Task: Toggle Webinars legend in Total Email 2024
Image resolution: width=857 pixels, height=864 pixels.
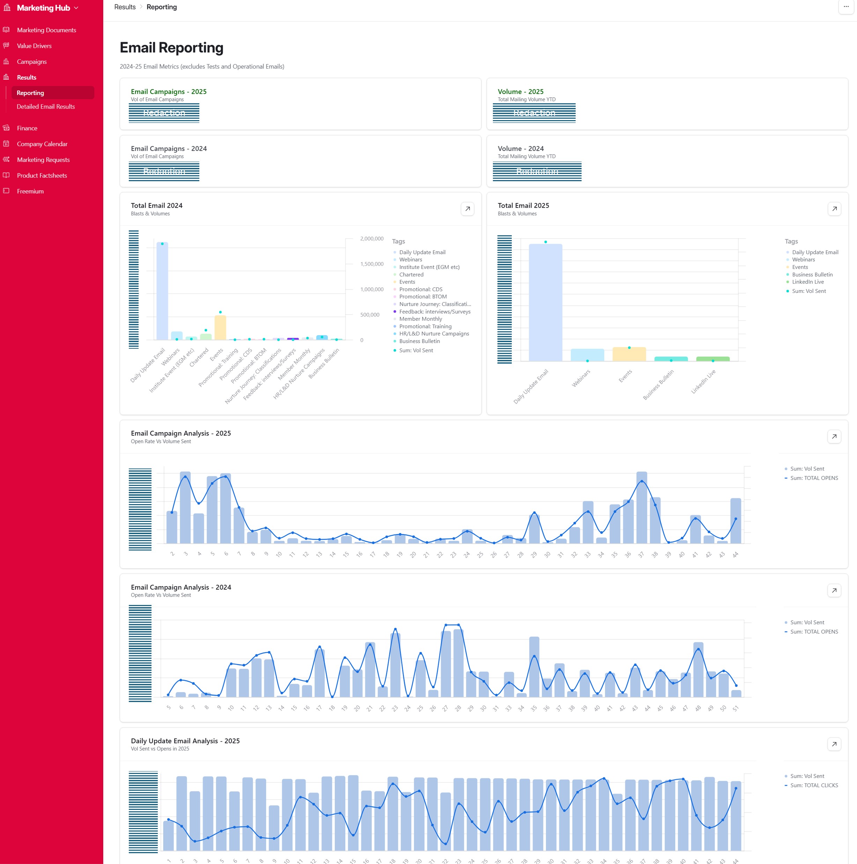Action: pos(410,259)
